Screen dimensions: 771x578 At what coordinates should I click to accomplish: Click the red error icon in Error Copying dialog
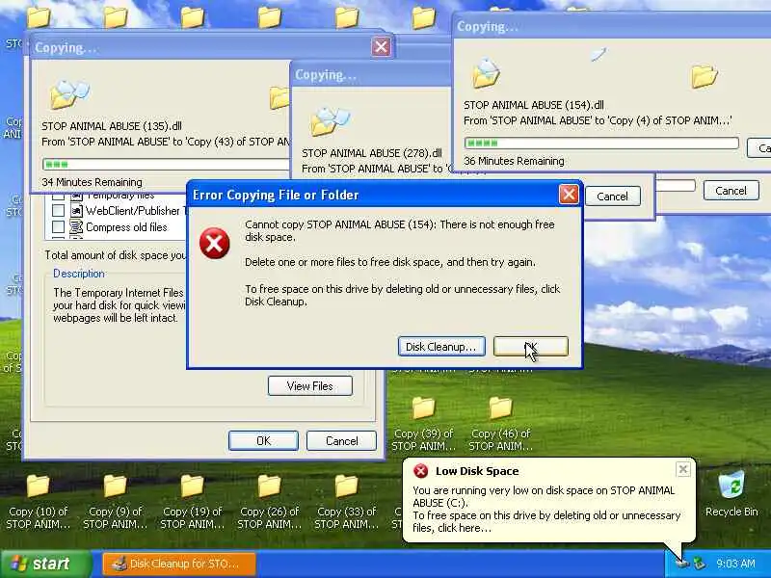point(214,244)
